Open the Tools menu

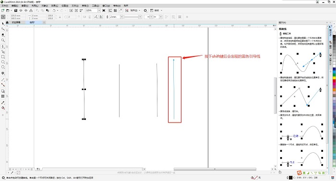point(96,6)
